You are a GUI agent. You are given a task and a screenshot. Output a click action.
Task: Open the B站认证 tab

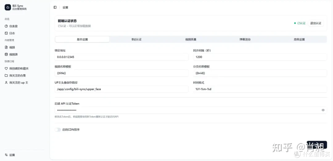[x=137, y=39]
